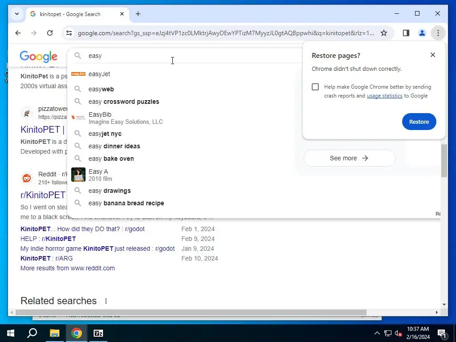Open More results from www.reddit.com
The width and height of the screenshot is (456, 342).
[68, 268]
